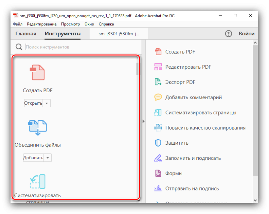Viewport: 269px width, 214px height.
Task: Click the Открыть button under Создать PDF
Action: (33, 103)
